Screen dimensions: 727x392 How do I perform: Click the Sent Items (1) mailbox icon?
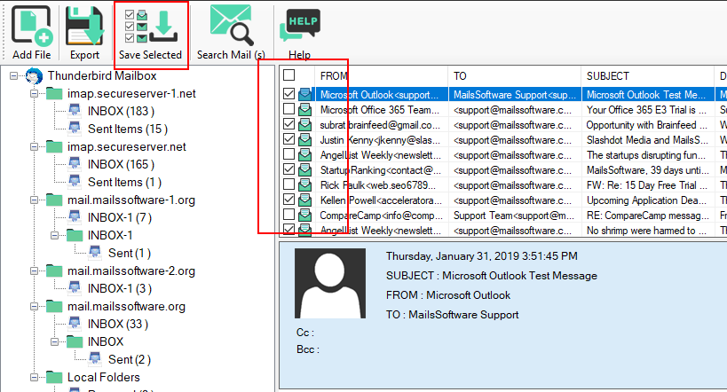pyautogui.click(x=75, y=182)
